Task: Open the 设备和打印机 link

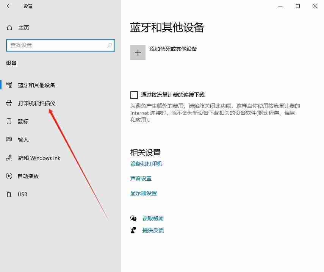Action: tap(146, 164)
